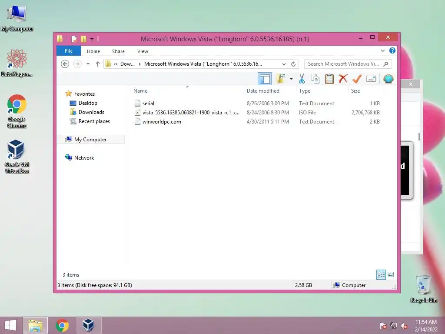Open the Recycle Bin on the desktop
This screenshot has width=445, height=334.
coord(423,289)
